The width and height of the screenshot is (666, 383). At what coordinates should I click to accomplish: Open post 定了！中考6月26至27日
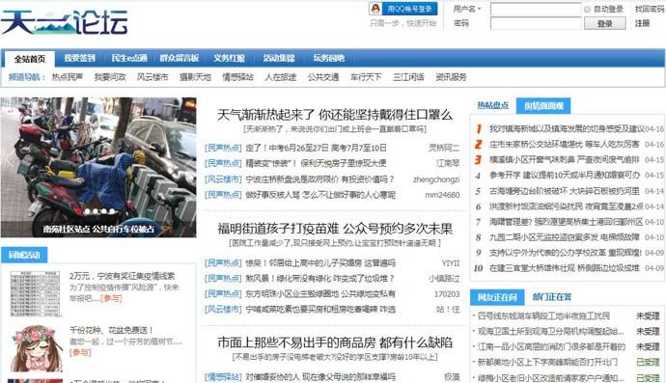click(x=316, y=148)
